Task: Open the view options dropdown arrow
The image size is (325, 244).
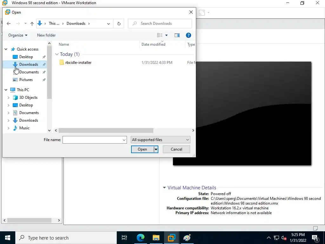Action: 166,35
